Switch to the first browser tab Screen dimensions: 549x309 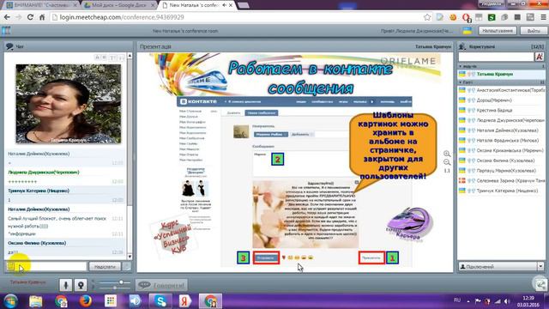[x=40, y=5]
